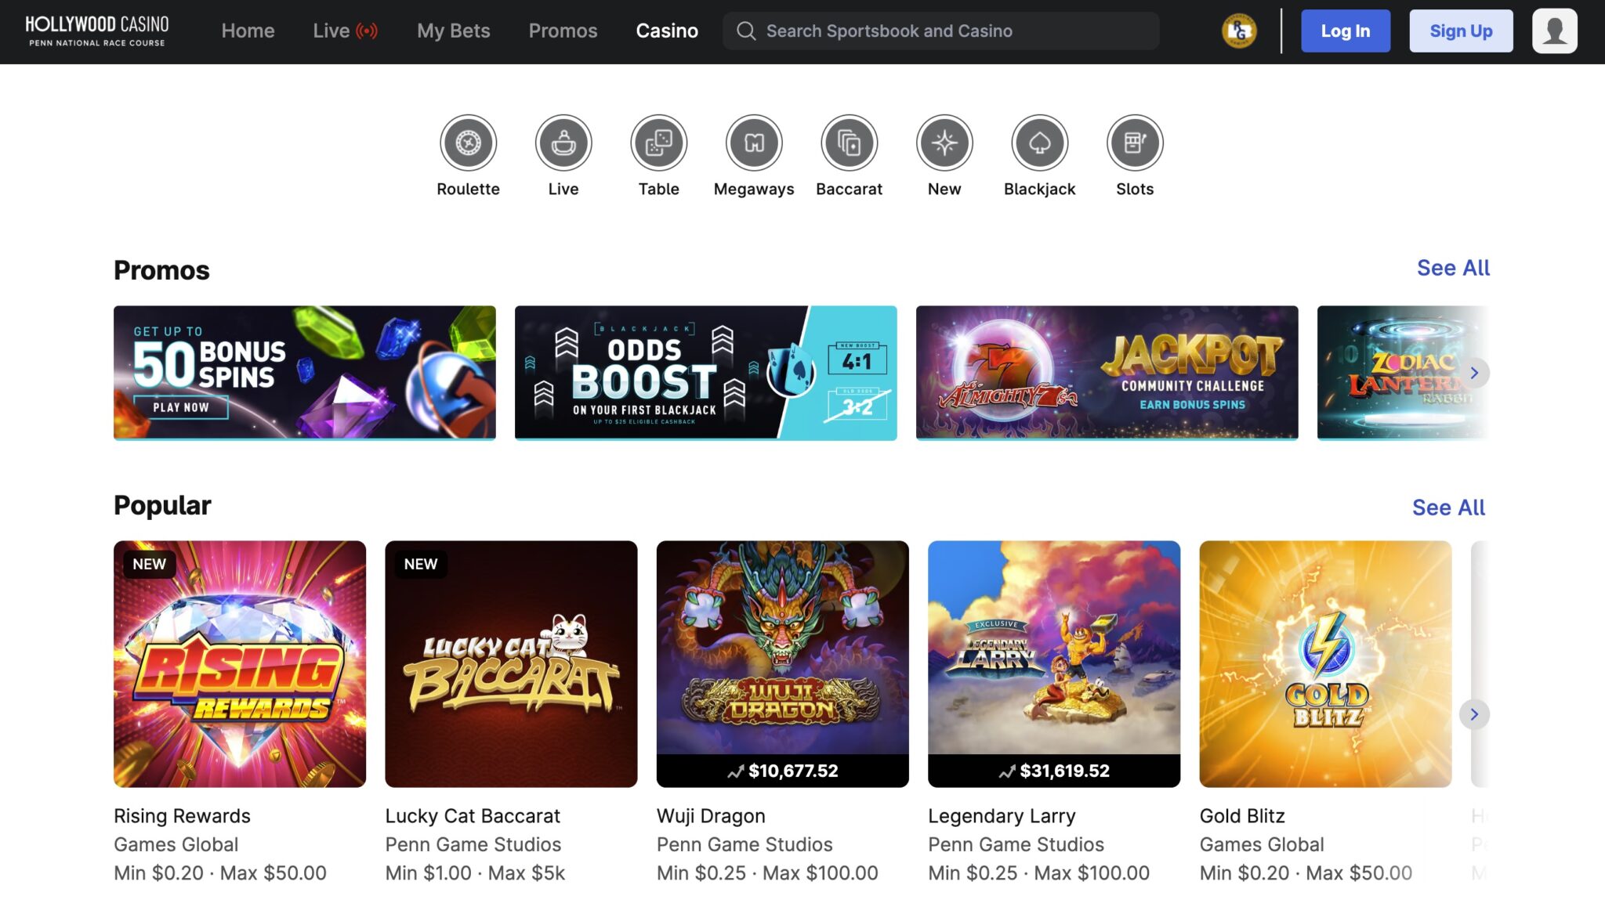Image resolution: width=1605 pixels, height=903 pixels.
Task: Click 'Min $1.00 · Max $5k' text
Action: [475, 872]
